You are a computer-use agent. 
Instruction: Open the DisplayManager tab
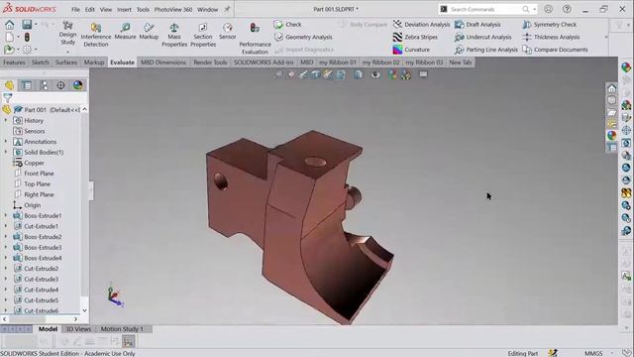pyautogui.click(x=77, y=85)
